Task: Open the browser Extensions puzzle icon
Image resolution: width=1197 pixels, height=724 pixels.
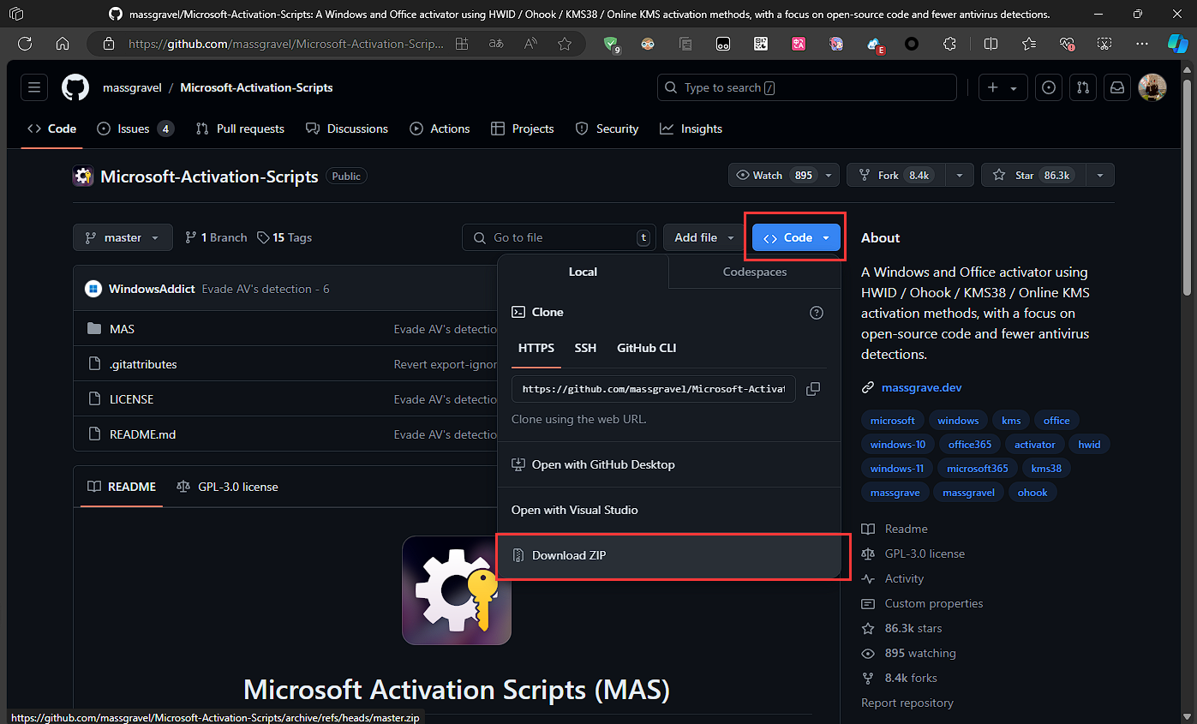Action: click(949, 44)
